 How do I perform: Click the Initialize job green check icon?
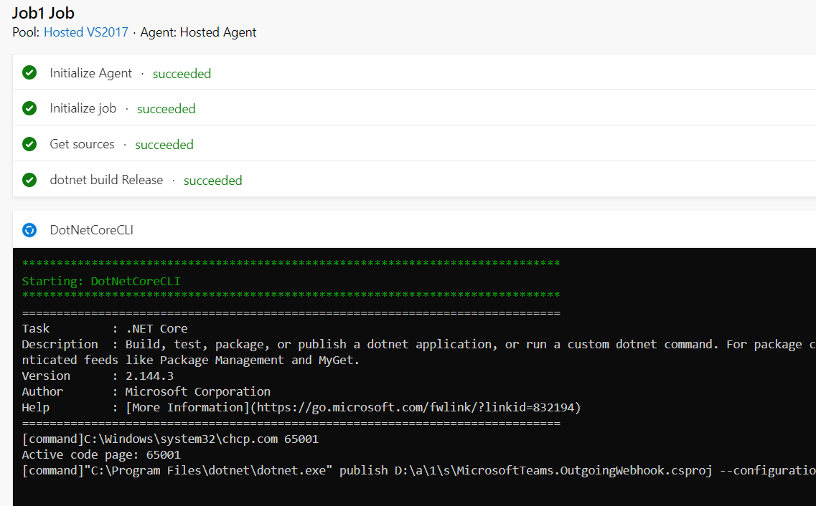coord(29,108)
